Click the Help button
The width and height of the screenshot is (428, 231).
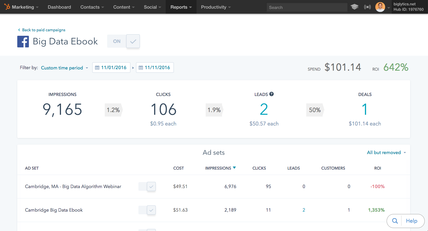[412, 221]
